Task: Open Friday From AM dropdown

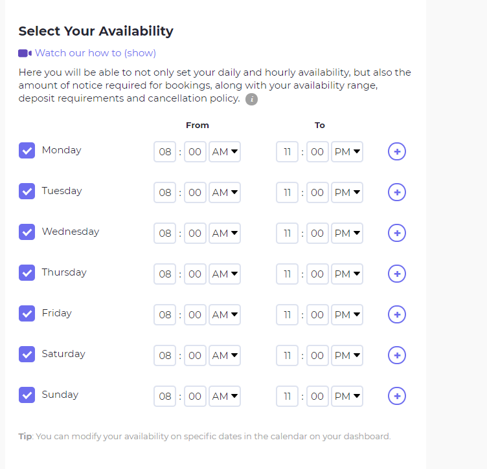Action: click(x=225, y=314)
